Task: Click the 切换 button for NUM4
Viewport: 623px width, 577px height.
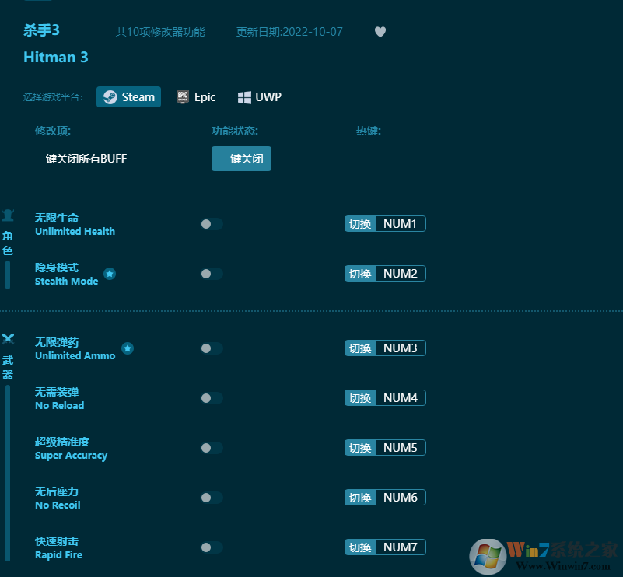Action: [x=360, y=398]
